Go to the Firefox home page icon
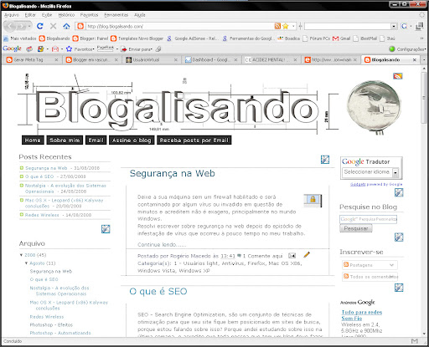 (66, 26)
